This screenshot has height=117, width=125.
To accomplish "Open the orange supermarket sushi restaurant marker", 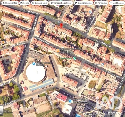I will 58,51.
